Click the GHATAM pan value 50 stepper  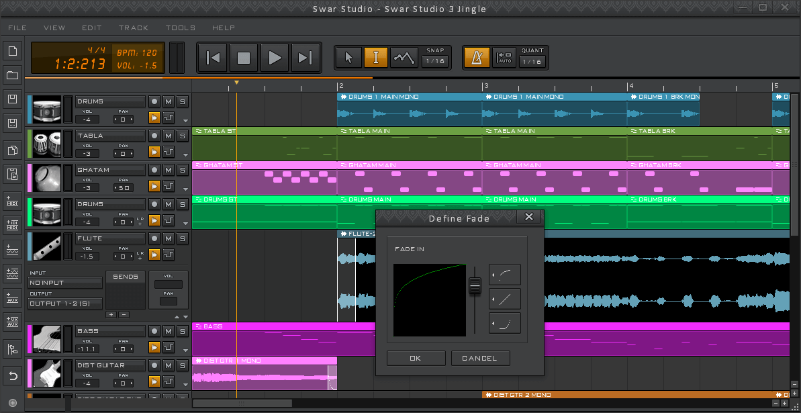[x=124, y=187]
